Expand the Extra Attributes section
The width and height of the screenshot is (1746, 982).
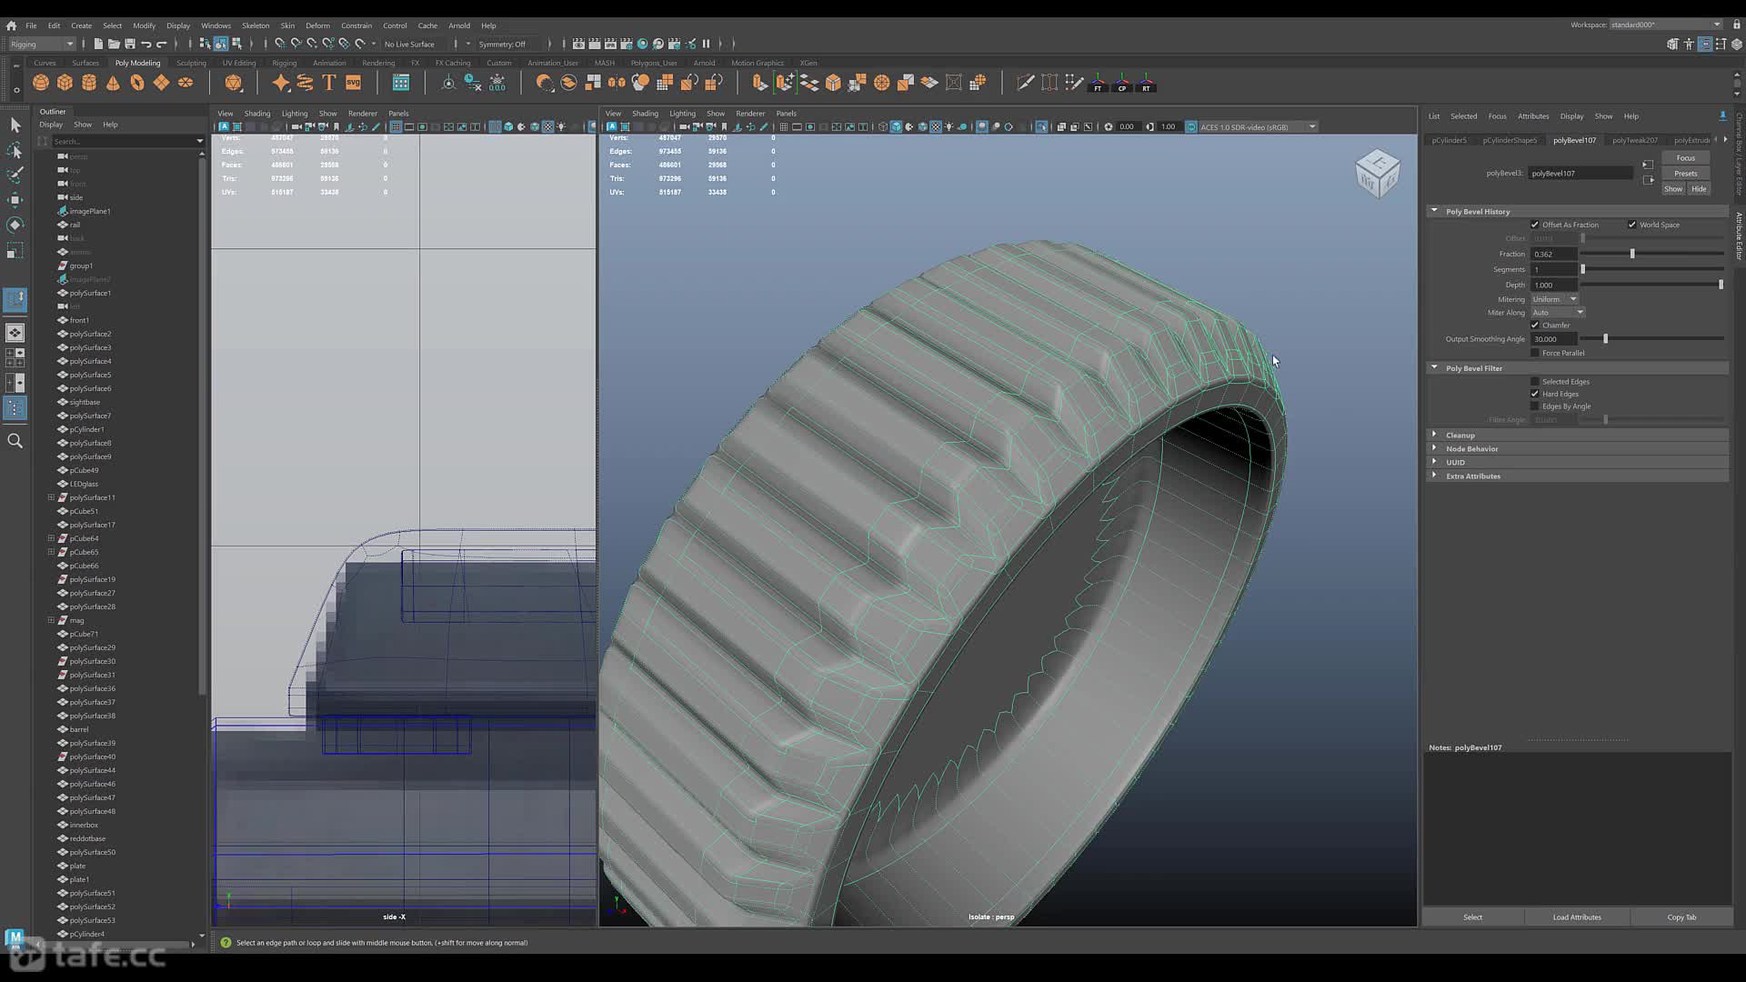tap(1434, 476)
